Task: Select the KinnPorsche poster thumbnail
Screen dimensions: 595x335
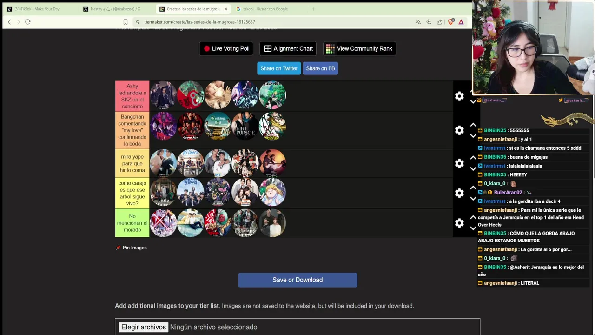Action: (x=245, y=126)
